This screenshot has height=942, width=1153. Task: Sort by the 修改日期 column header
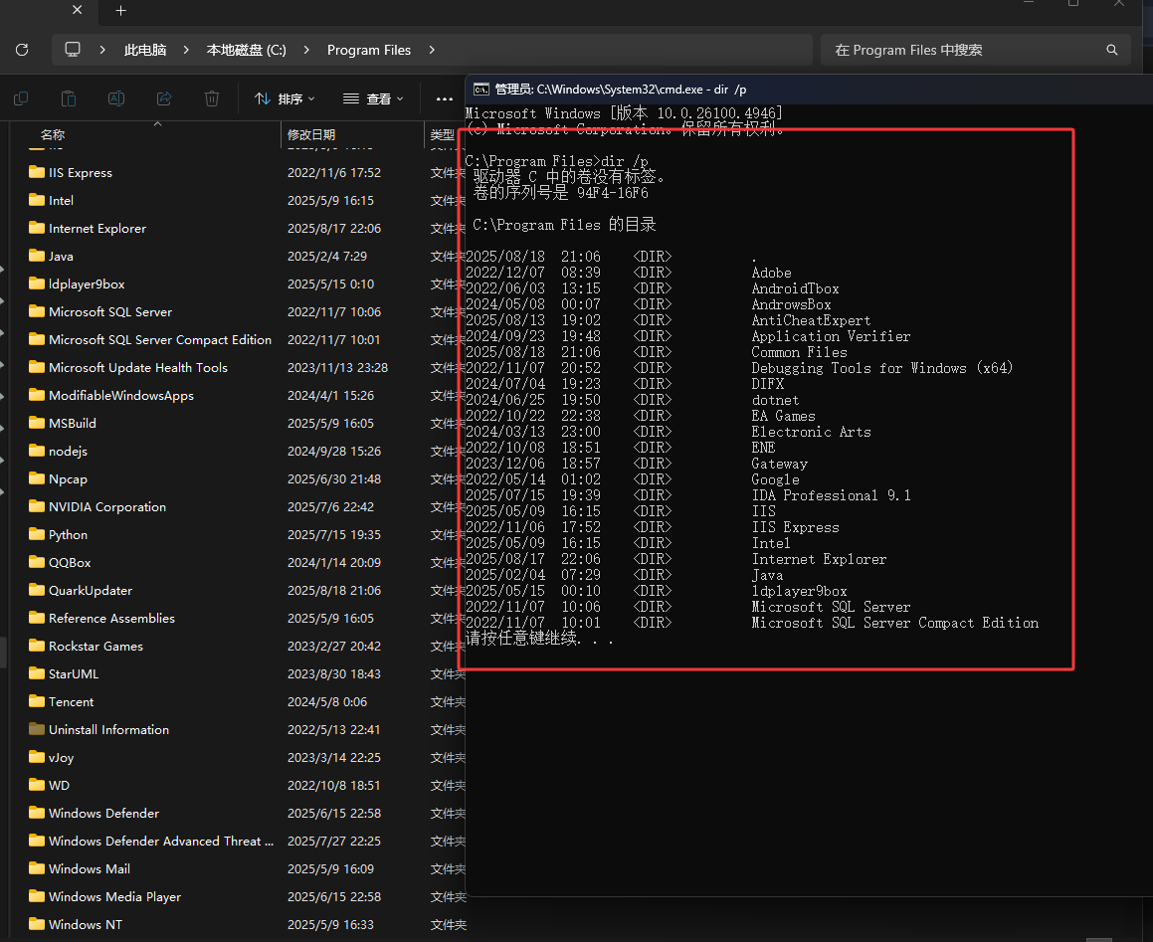click(x=311, y=134)
